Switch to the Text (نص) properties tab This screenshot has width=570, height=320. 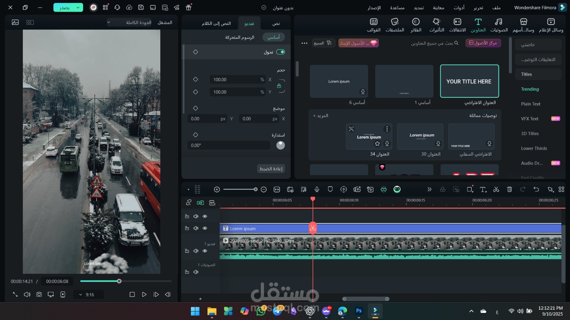coord(276,23)
